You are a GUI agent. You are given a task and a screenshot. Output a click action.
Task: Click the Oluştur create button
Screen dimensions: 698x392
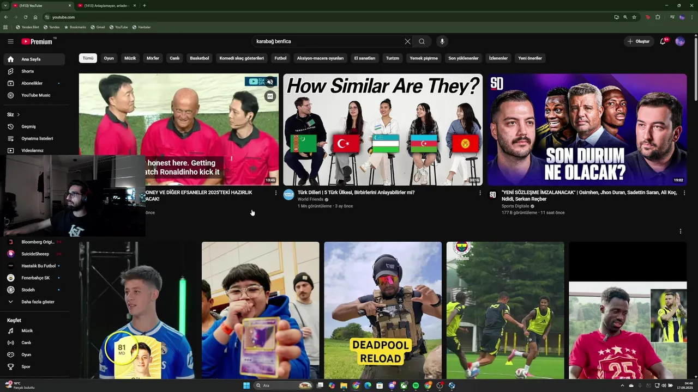click(639, 41)
